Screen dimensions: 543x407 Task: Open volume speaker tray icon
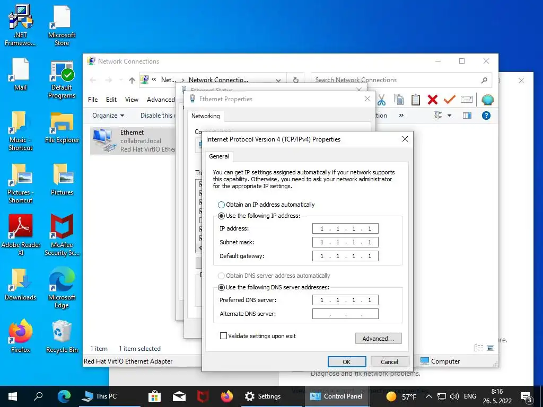[x=454, y=396]
